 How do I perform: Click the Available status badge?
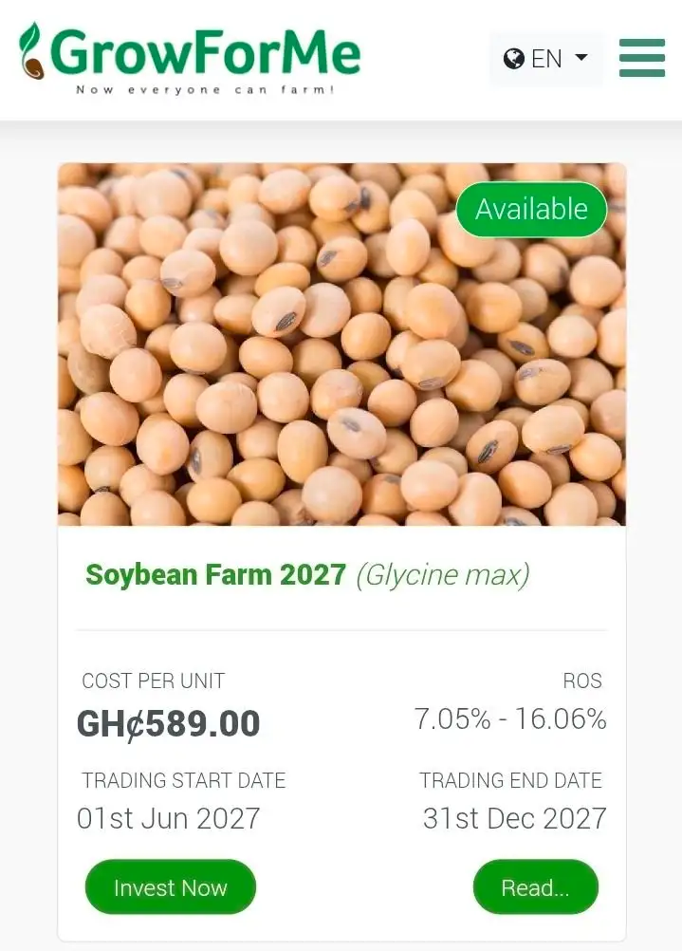pos(531,209)
